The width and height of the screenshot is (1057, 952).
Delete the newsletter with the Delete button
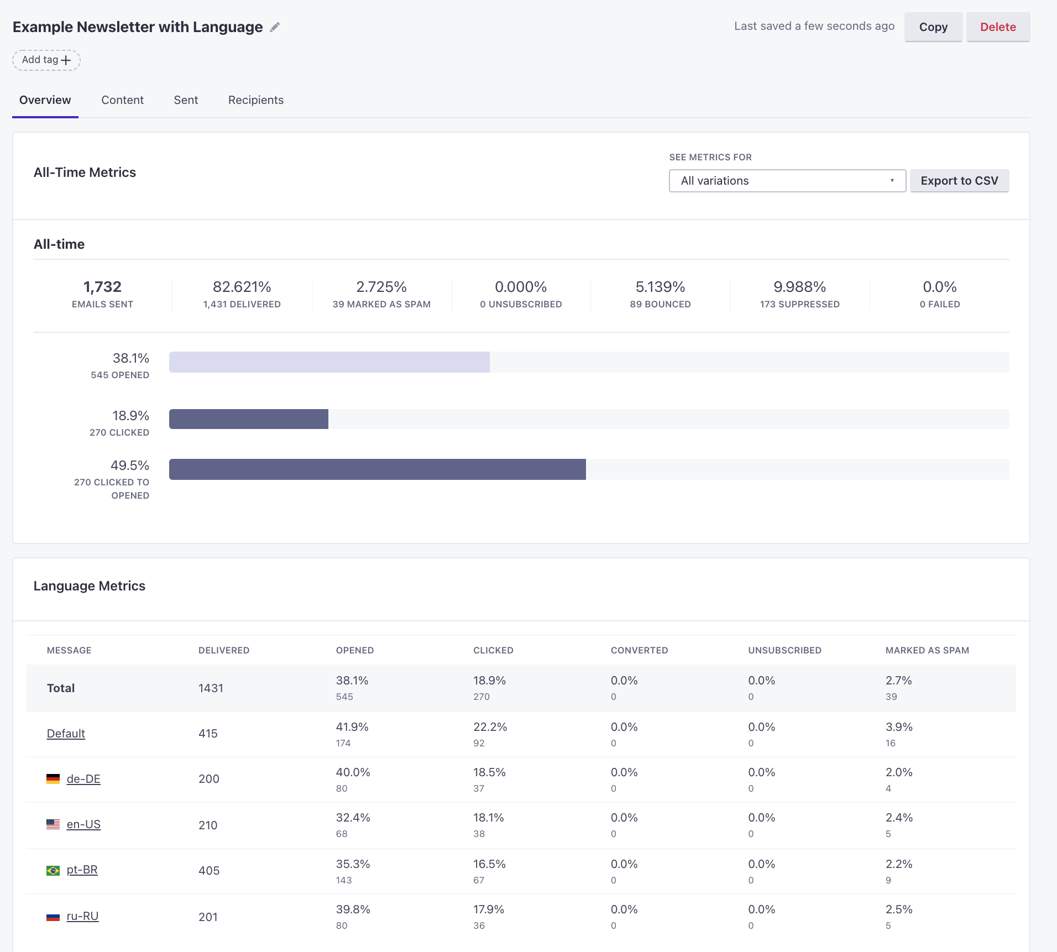pos(997,27)
